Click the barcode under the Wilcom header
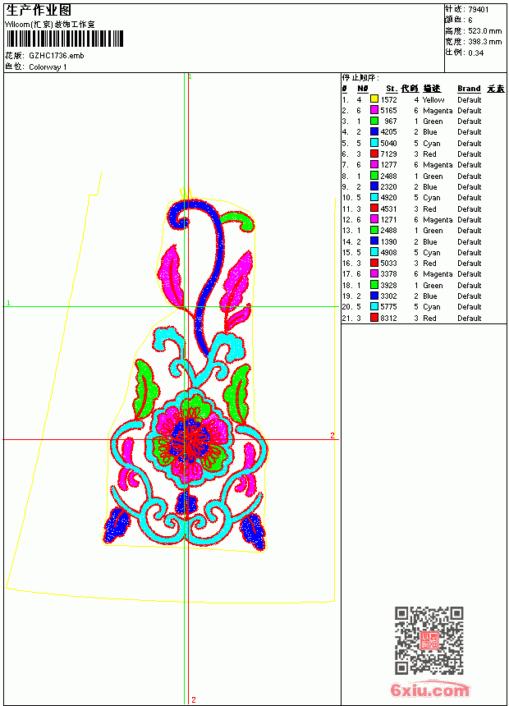509x706 pixels. [64, 39]
